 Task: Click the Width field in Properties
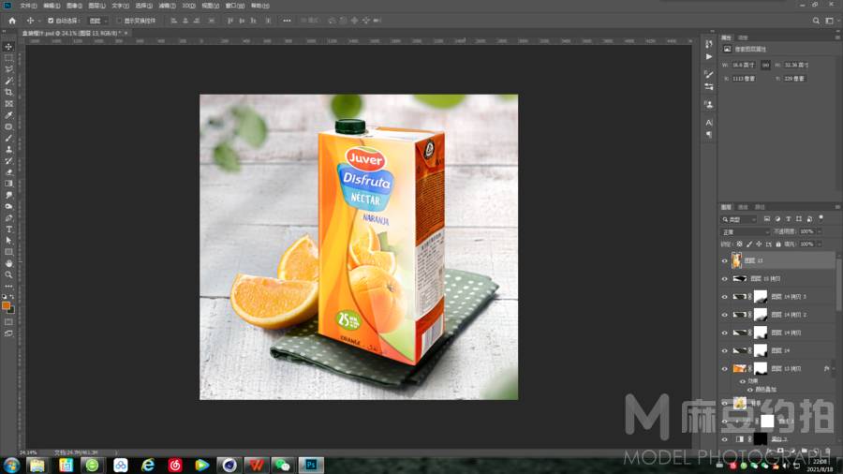click(x=745, y=65)
